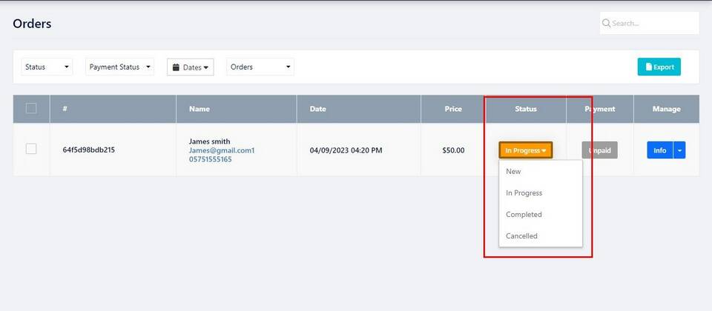Focus the Search input field

pyautogui.click(x=650, y=23)
